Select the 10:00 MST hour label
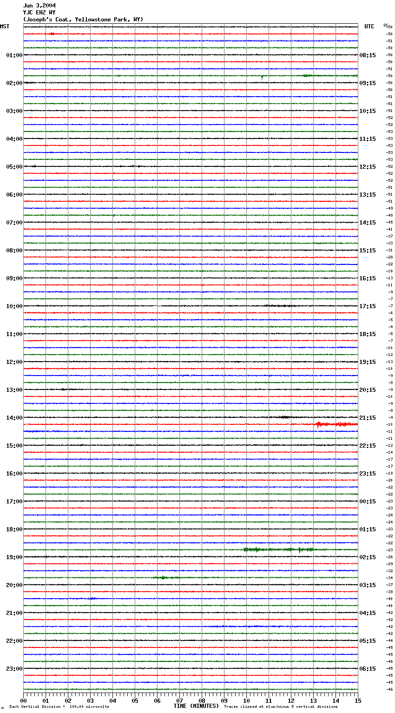 tap(14, 306)
